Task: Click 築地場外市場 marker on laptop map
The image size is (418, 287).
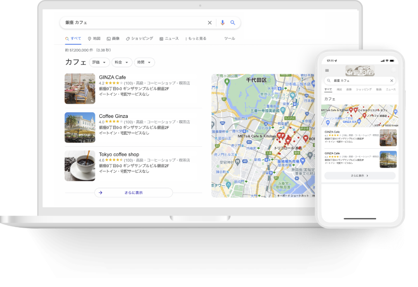Action: pos(302,161)
